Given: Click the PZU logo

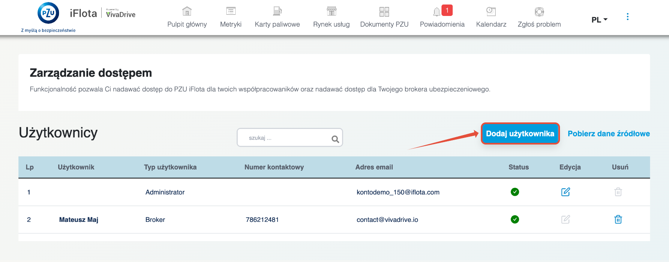Looking at the screenshot, I should (48, 13).
